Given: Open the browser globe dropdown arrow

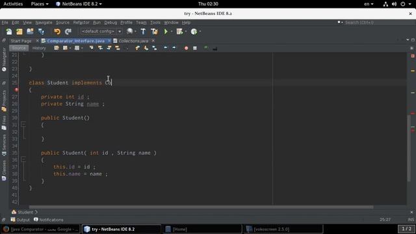Looking at the screenshot, I should tap(135, 32).
